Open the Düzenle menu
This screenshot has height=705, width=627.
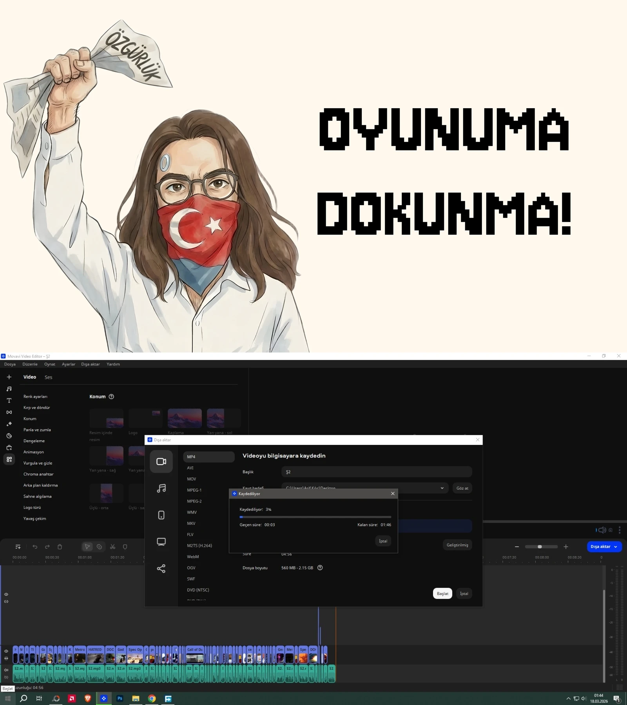point(30,364)
